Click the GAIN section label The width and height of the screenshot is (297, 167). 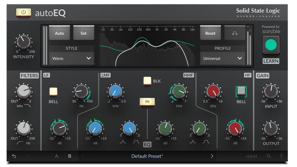(x=263, y=75)
